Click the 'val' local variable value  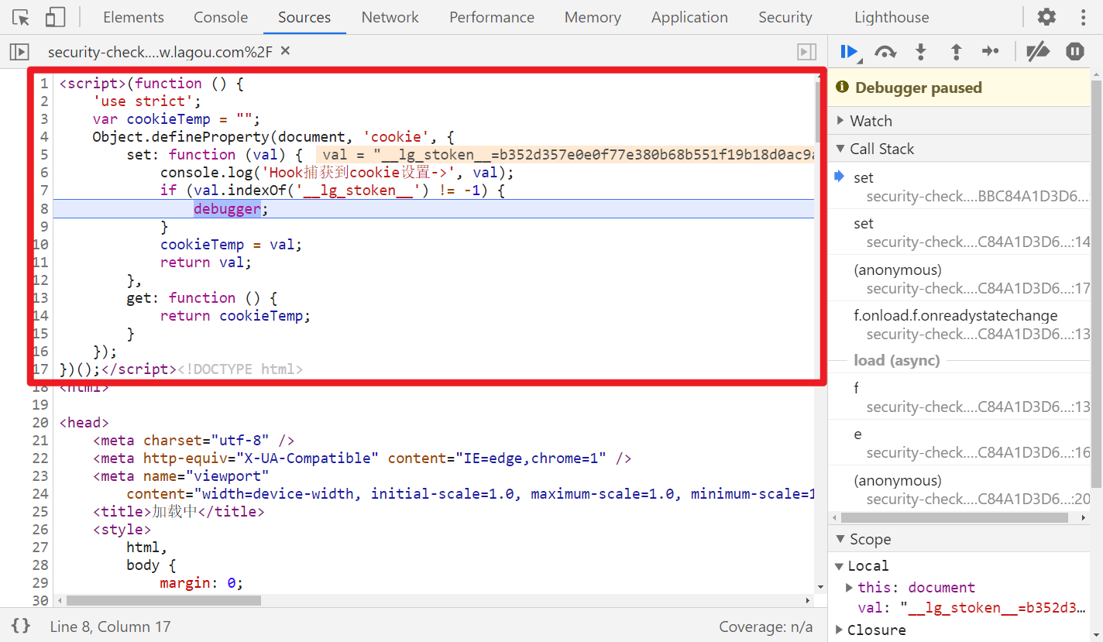tap(993, 608)
